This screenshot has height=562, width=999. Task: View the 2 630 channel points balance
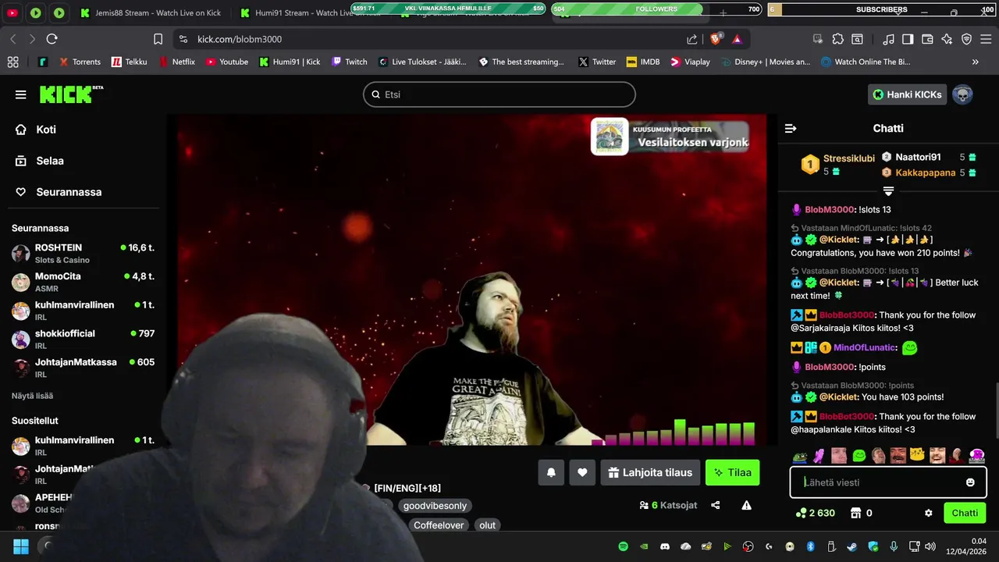pyautogui.click(x=816, y=513)
